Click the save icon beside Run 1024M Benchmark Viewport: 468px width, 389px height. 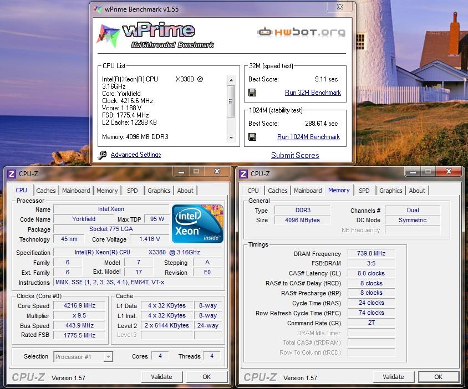click(x=252, y=137)
